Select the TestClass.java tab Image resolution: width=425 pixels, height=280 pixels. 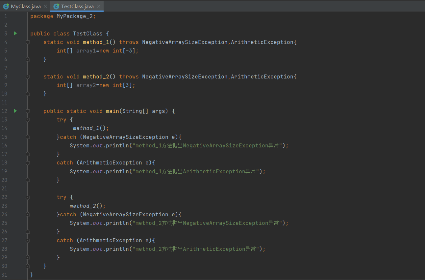point(77,6)
